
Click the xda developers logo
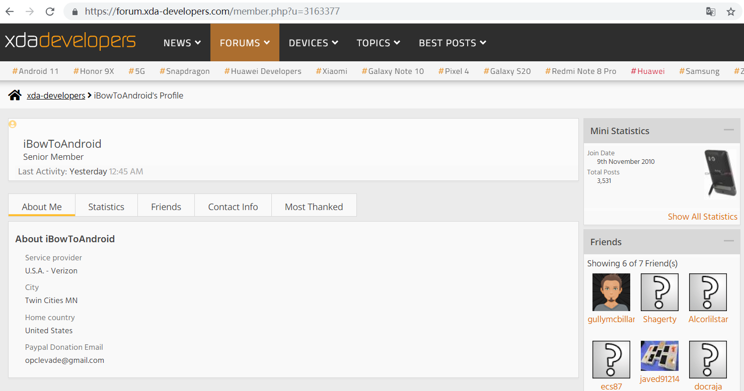pos(70,41)
